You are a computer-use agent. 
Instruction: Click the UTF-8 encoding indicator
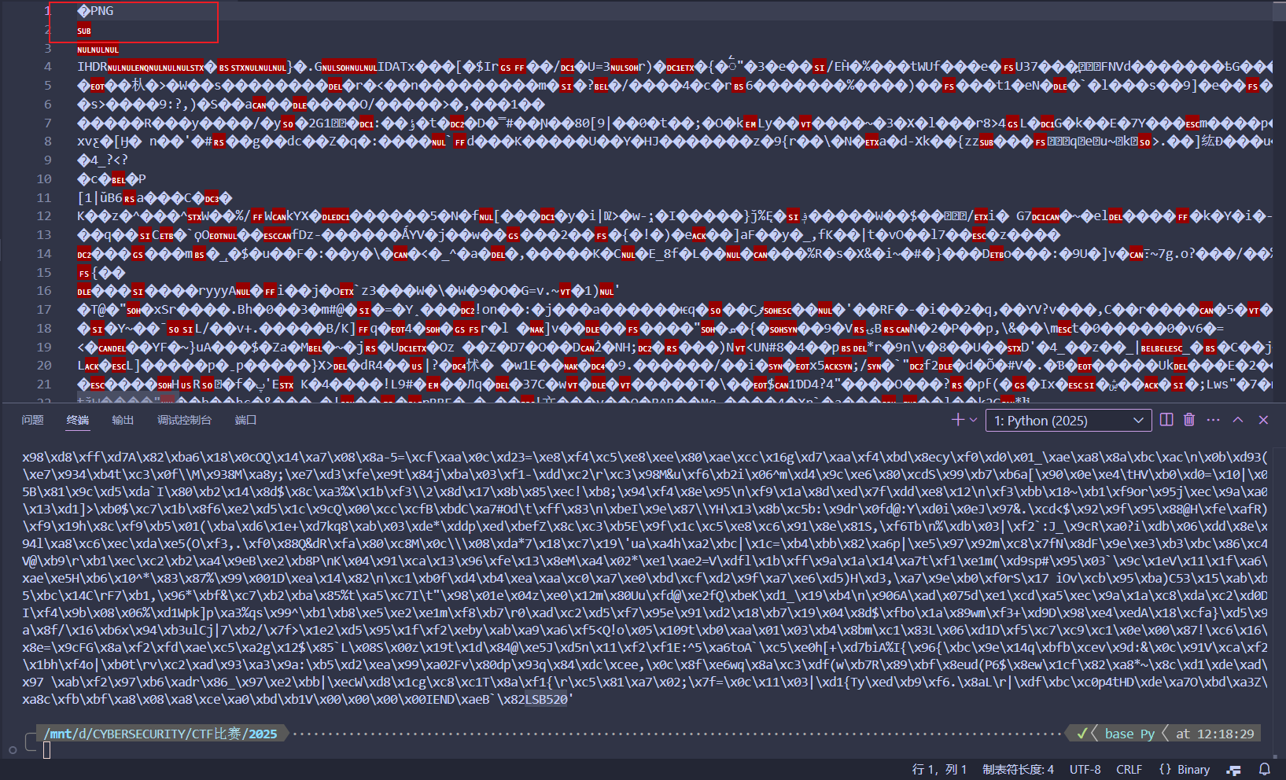pos(1085,769)
